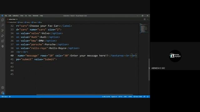
Task: Open the File menu
Action: (6, 16)
